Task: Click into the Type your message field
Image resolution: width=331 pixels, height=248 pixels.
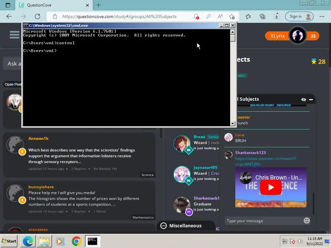Action: click(x=264, y=221)
